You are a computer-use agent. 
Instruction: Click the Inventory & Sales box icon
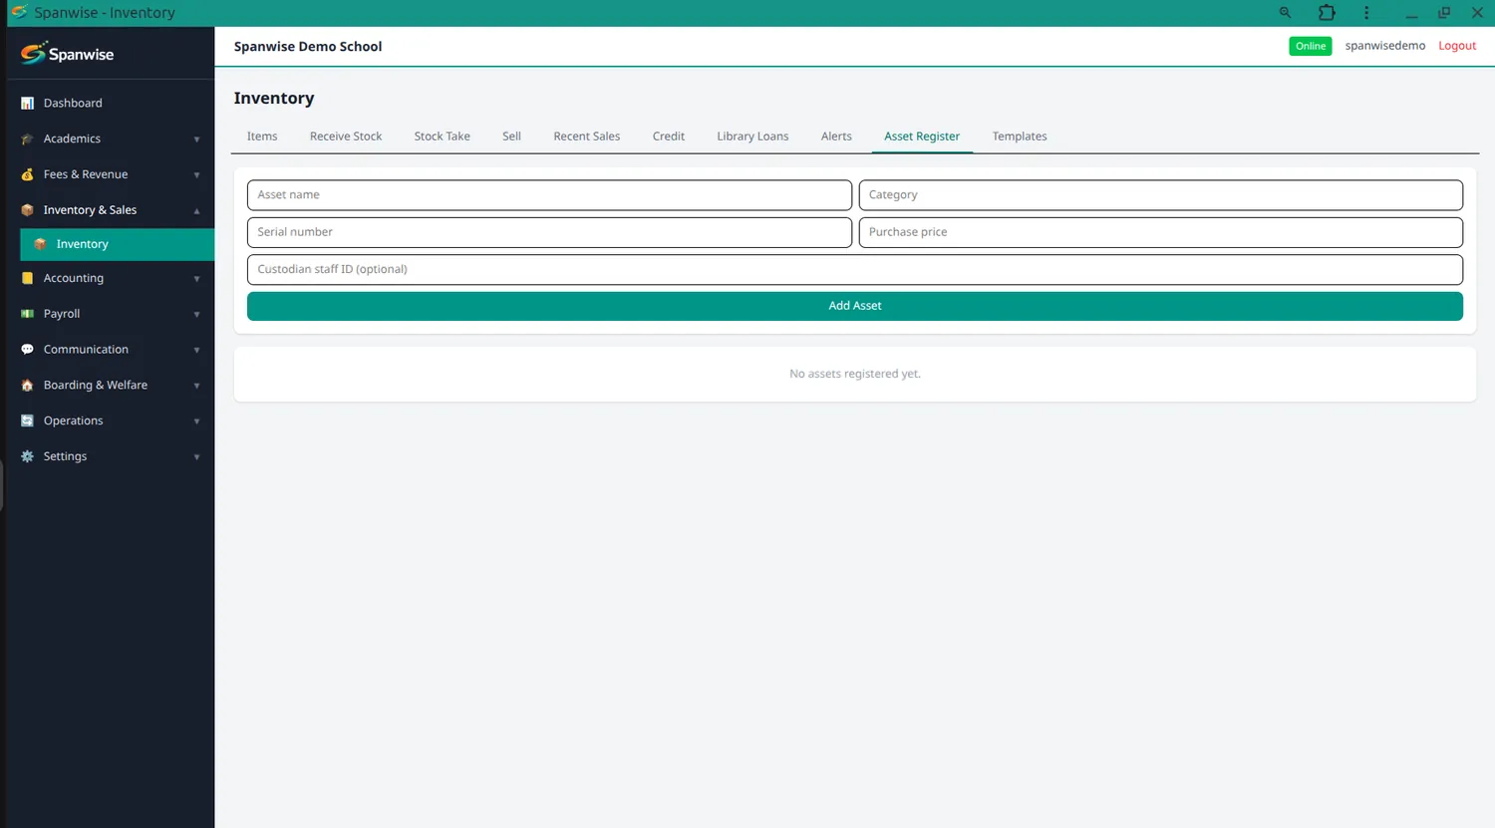(x=27, y=210)
